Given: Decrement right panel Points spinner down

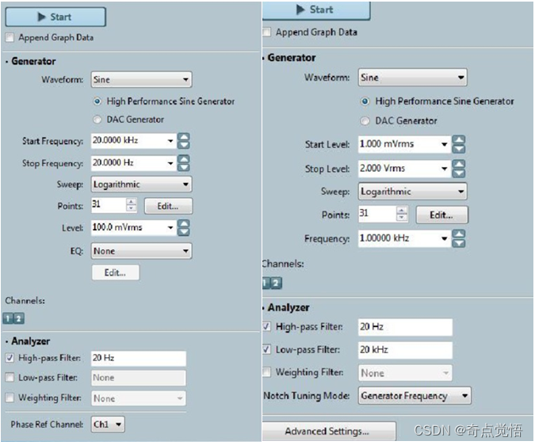Looking at the screenshot, I should 403,218.
